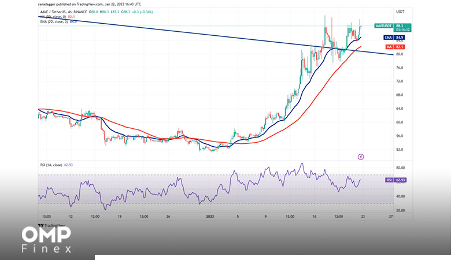Click the purple RSI 62.93 axis label
Image resolution: width=451 pixels, height=260 pixels.
pos(395,180)
